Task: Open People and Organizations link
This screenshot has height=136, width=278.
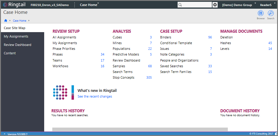Action: [179, 60]
